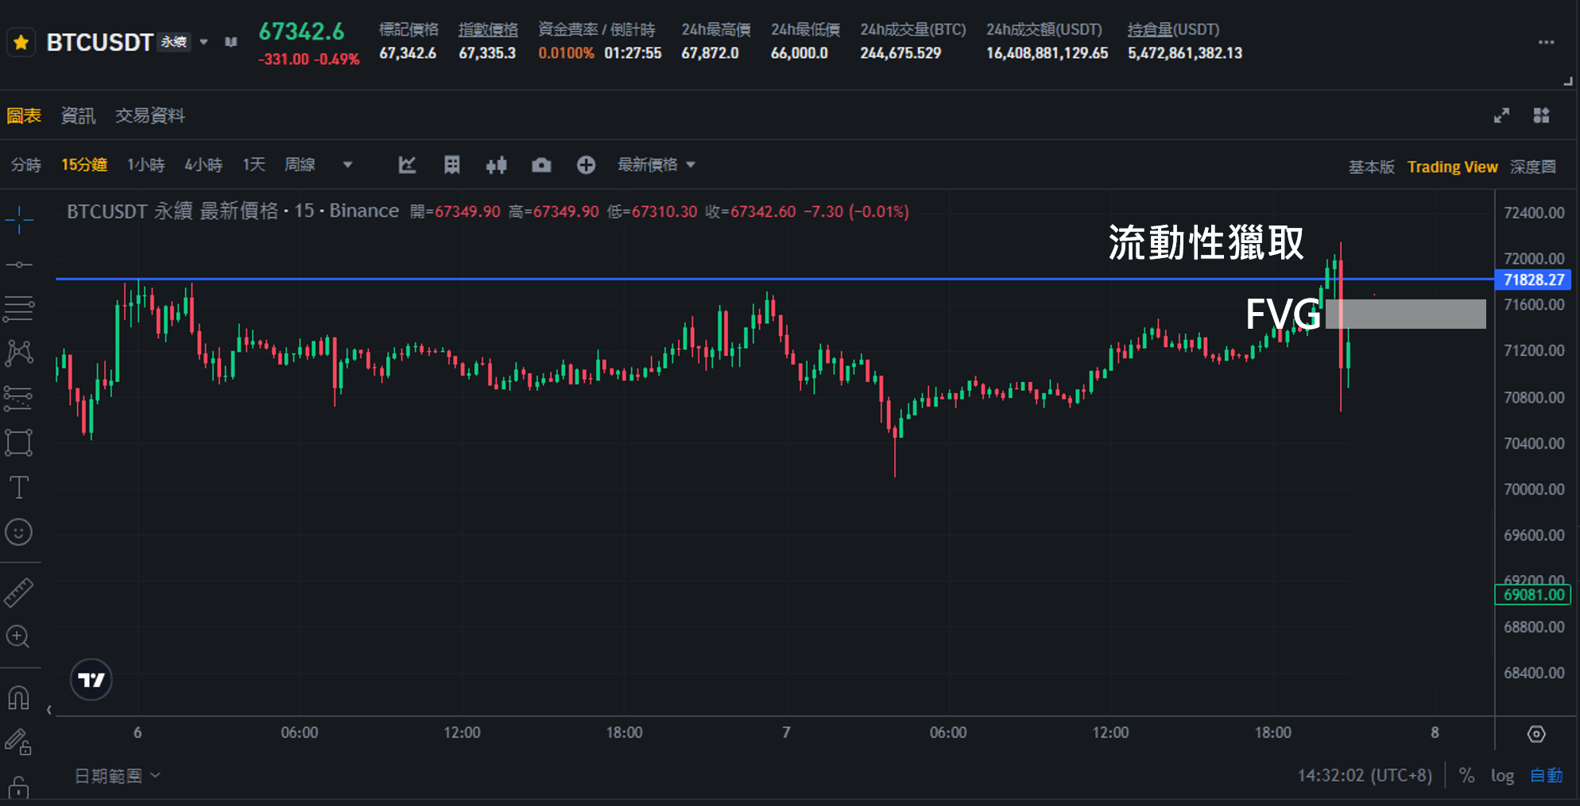Select the crosshair cursor tool

pyautogui.click(x=19, y=219)
